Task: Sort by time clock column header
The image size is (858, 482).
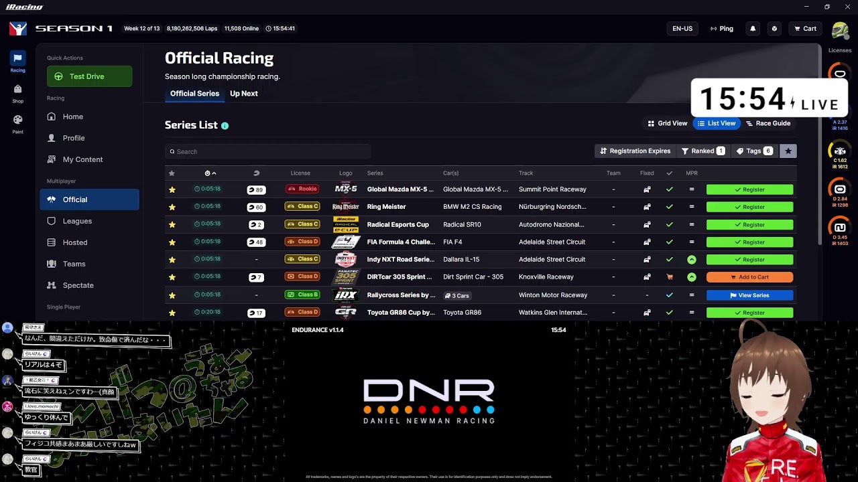Action: pyautogui.click(x=210, y=173)
